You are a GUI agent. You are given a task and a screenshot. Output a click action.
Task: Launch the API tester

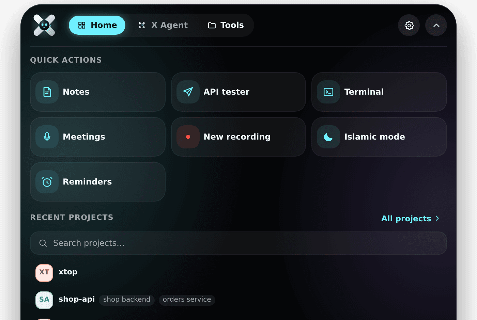[238, 92]
